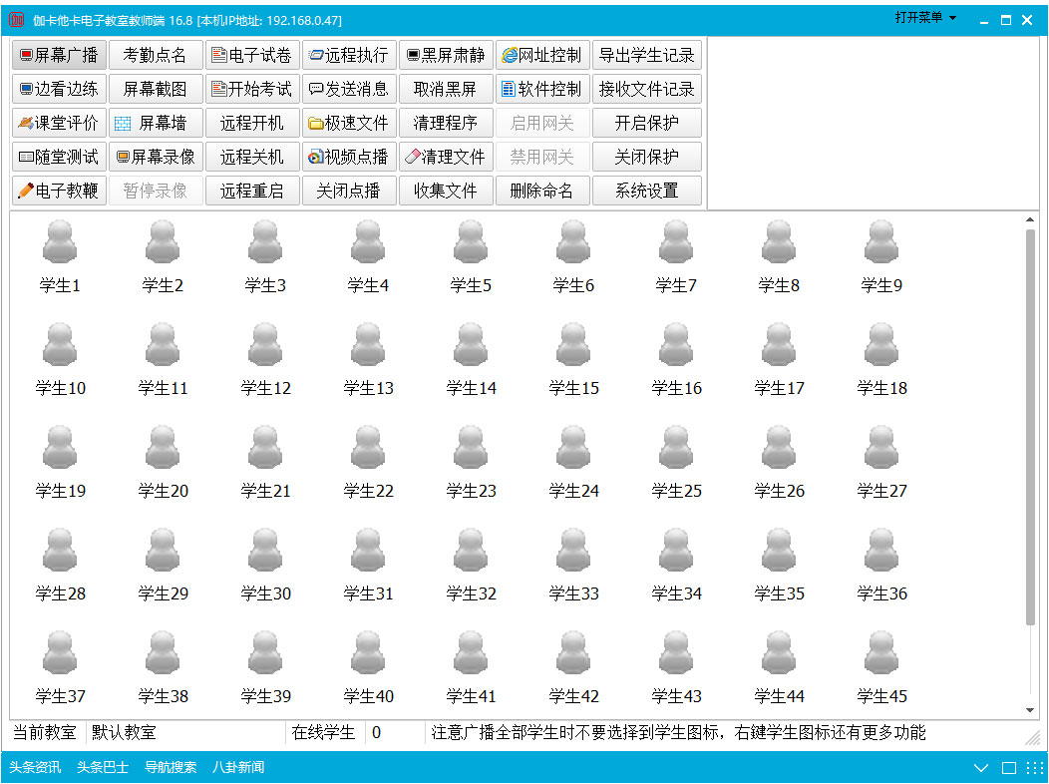This screenshot has height=784, width=1049.
Task: Select the 学生1 student icon
Action: point(58,251)
